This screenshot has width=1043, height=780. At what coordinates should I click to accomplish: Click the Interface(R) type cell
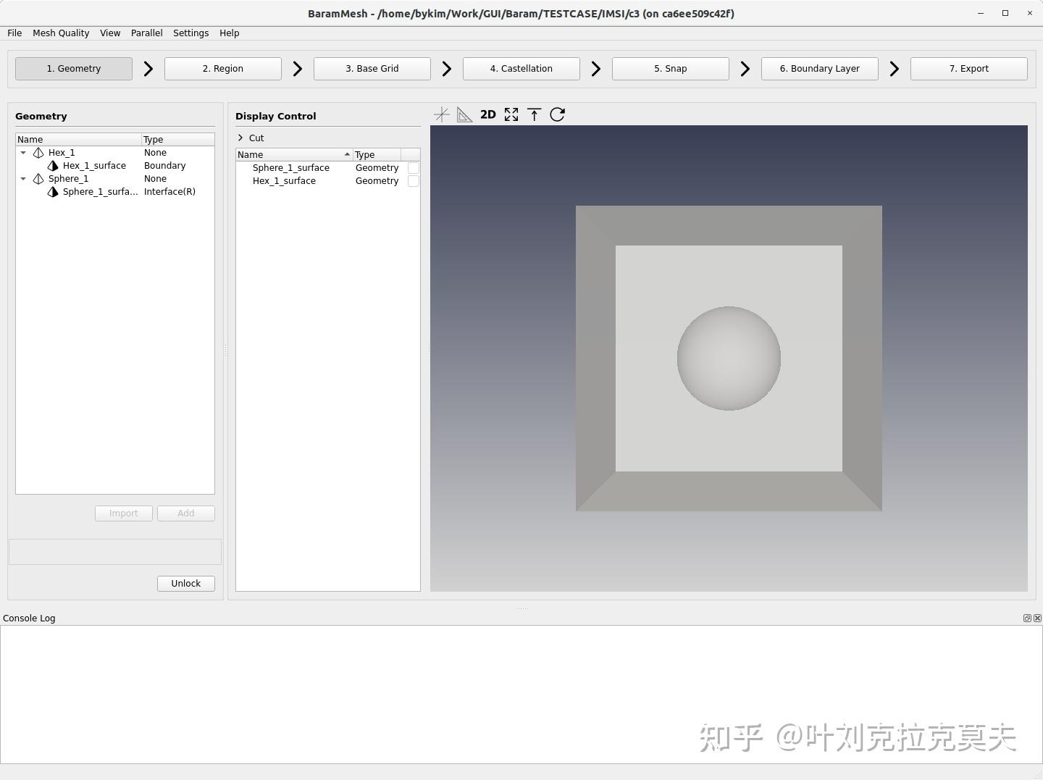(169, 192)
